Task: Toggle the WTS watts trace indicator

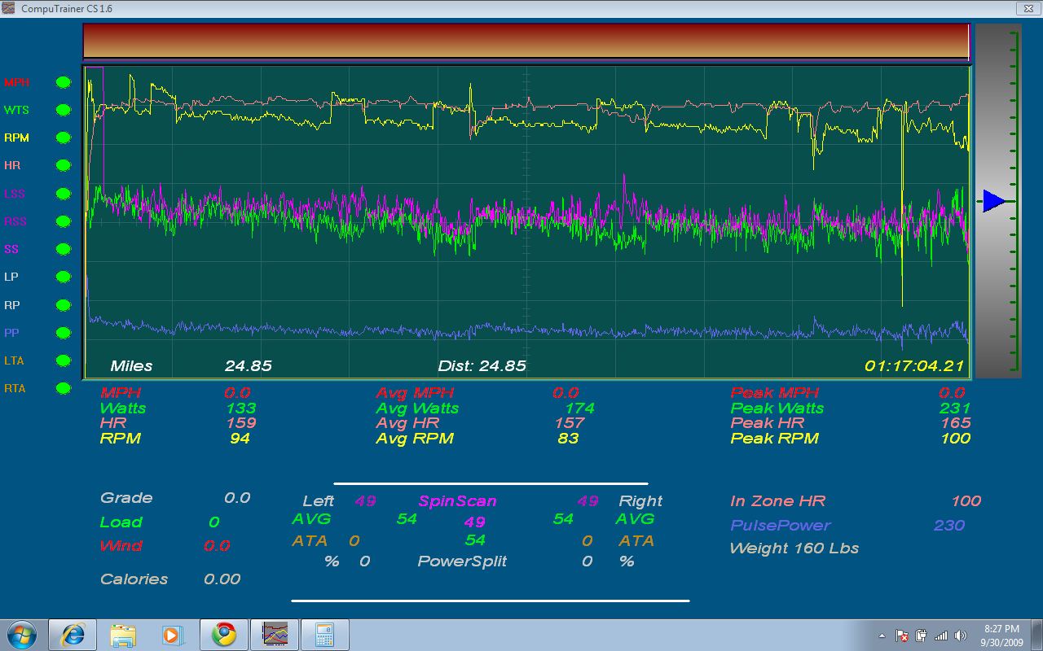Action: click(63, 111)
